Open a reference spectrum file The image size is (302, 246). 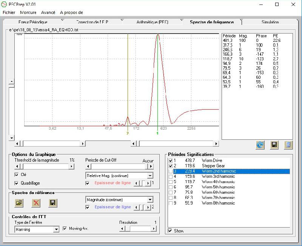[x=19, y=203]
